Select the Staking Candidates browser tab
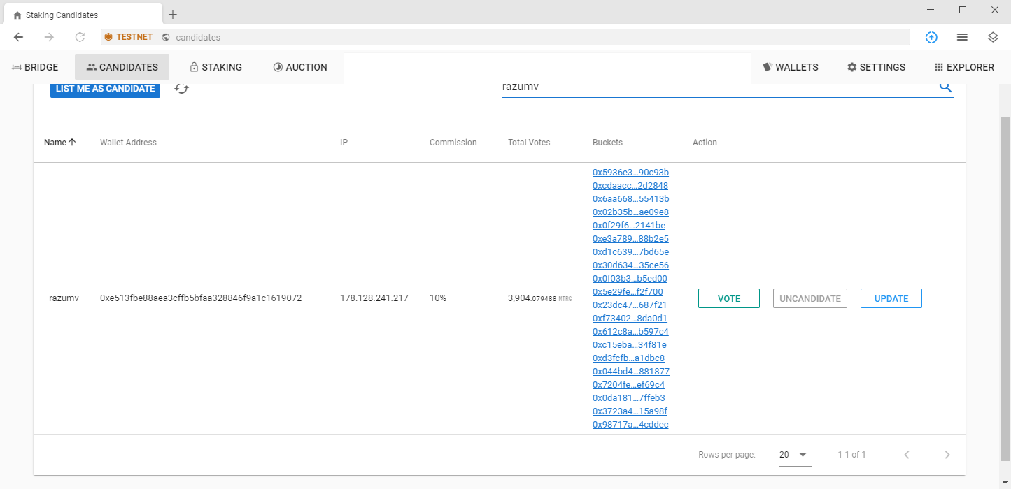 (83, 15)
